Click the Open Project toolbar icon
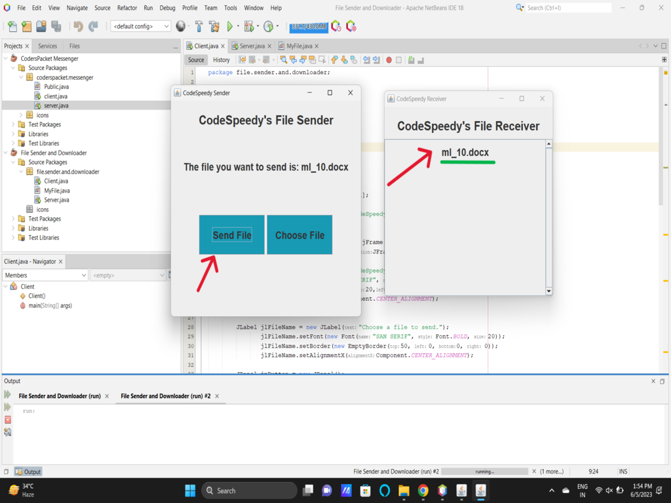The height and width of the screenshot is (503, 671). pos(41,26)
